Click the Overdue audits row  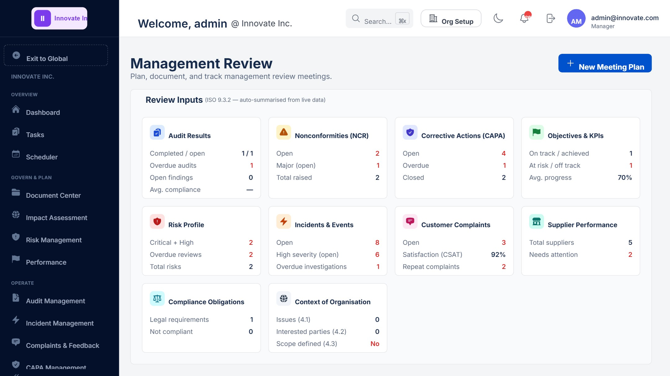201,165
